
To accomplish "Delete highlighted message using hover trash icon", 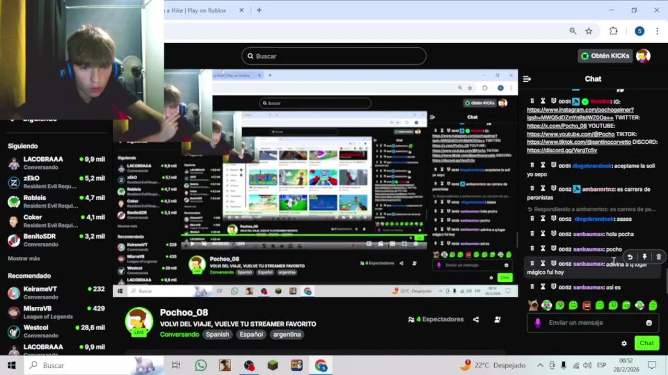I will [x=659, y=257].
